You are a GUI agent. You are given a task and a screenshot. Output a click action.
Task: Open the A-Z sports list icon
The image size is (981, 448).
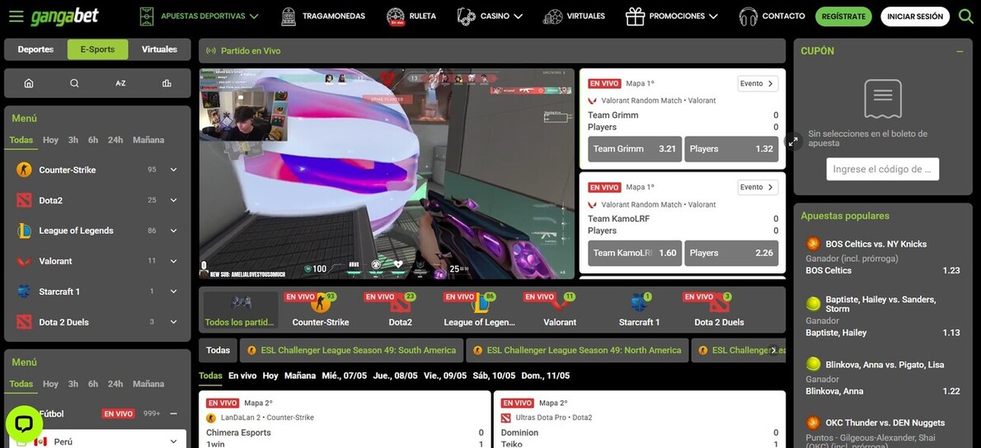point(120,83)
